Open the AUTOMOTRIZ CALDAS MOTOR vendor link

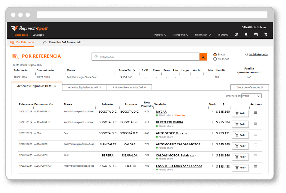[x=178, y=144]
